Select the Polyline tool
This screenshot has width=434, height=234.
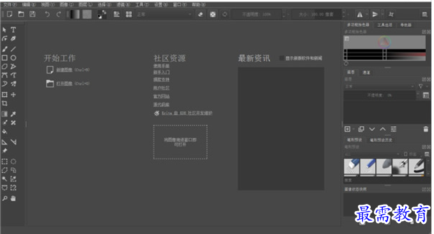coord(13,66)
